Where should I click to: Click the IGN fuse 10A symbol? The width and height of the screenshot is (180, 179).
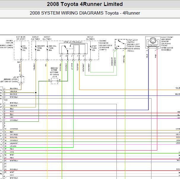21,48
